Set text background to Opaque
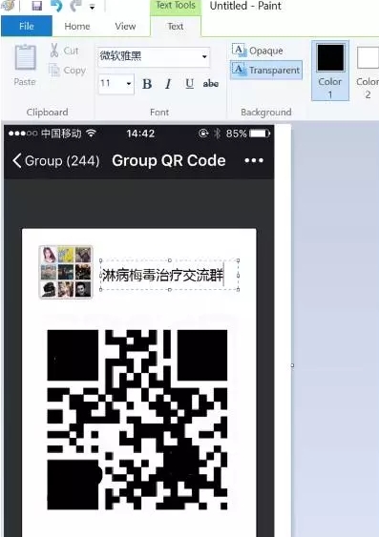The height and width of the screenshot is (537, 379). tap(258, 51)
